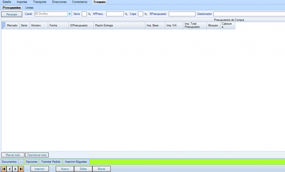
Task: Expand the Canal dropdown arrow
Action: 70,14
